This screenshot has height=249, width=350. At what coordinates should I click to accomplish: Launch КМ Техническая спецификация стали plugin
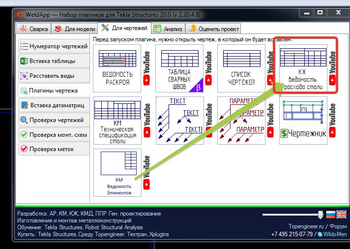coord(117,121)
